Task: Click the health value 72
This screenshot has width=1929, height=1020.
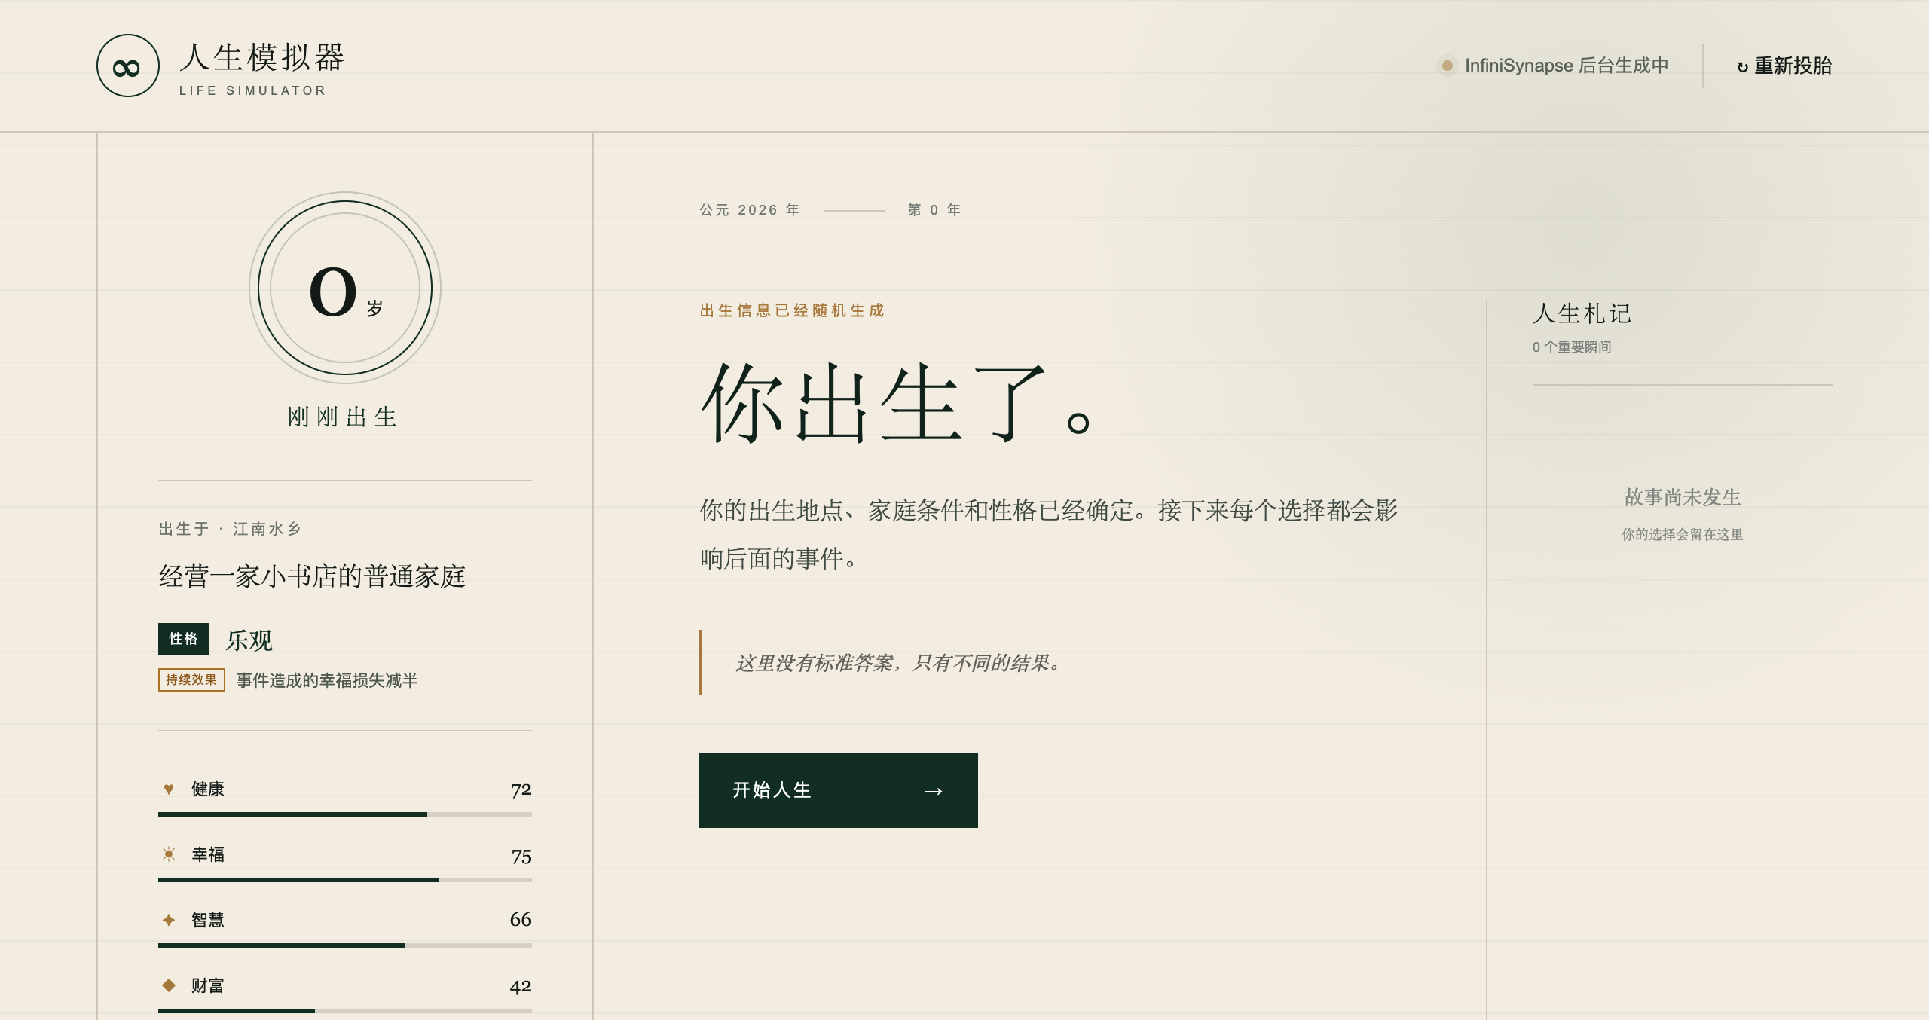Action: tap(521, 789)
